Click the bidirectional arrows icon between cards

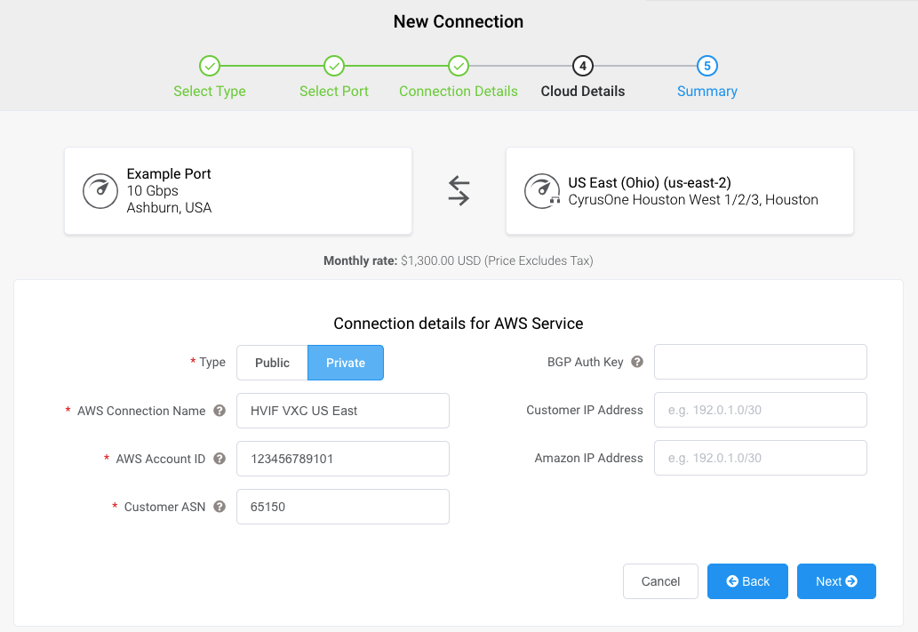coord(459,191)
